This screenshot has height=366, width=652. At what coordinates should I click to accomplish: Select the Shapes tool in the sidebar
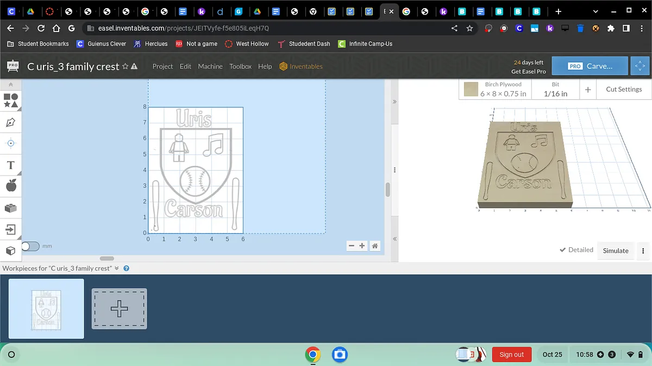point(11,100)
